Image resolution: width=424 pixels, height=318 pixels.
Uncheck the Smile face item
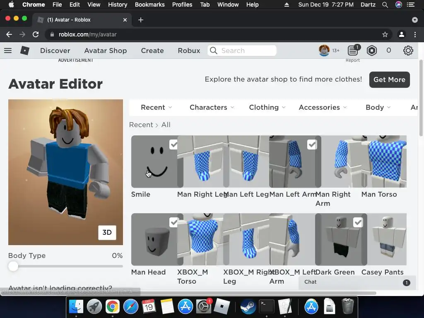pyautogui.click(x=173, y=145)
